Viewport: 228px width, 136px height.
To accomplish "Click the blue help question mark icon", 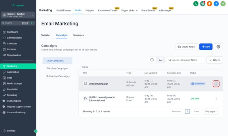I will (216, 4).
